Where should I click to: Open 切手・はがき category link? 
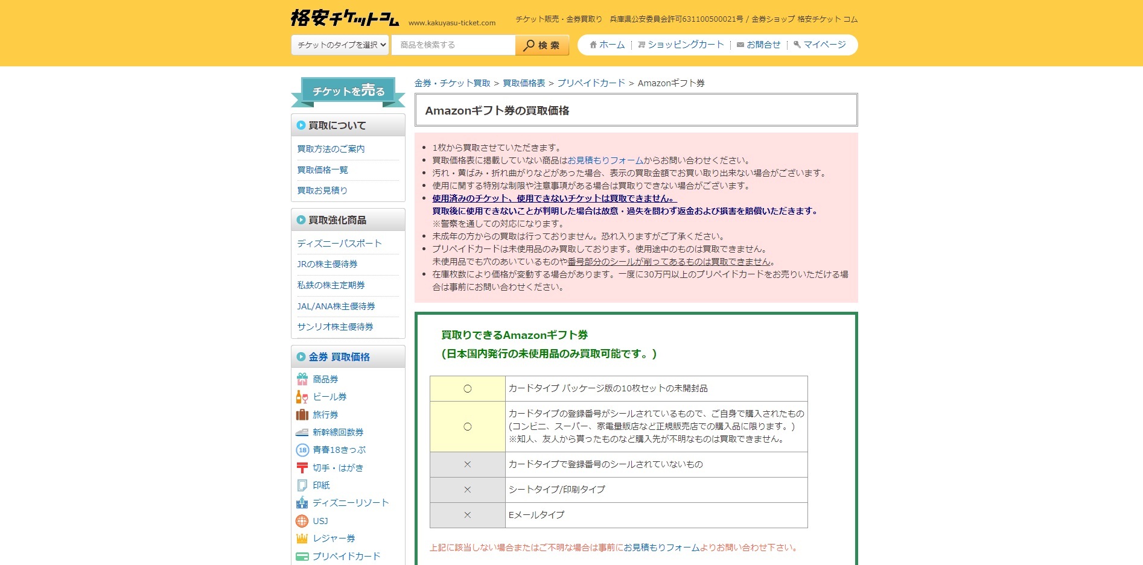(338, 468)
